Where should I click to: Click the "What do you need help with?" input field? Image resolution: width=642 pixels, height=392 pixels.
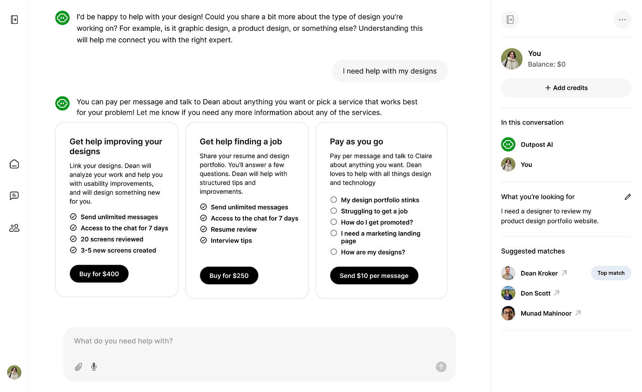point(259,341)
